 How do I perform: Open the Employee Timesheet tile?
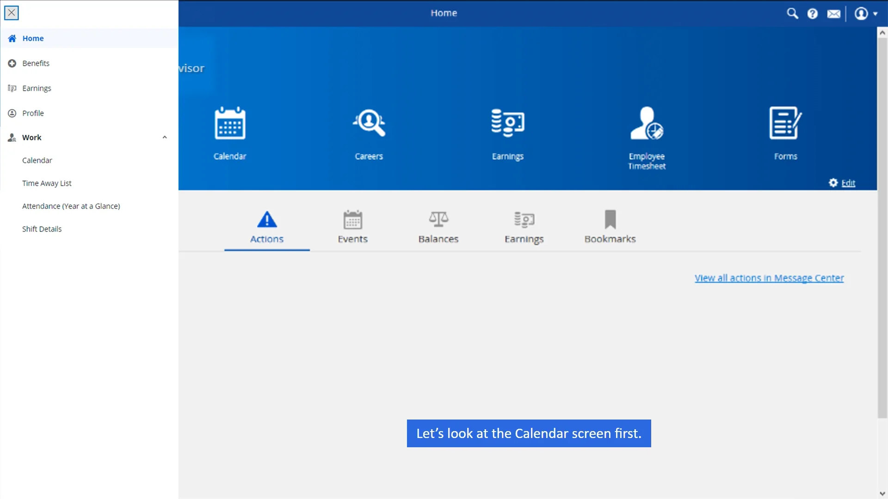tap(647, 138)
